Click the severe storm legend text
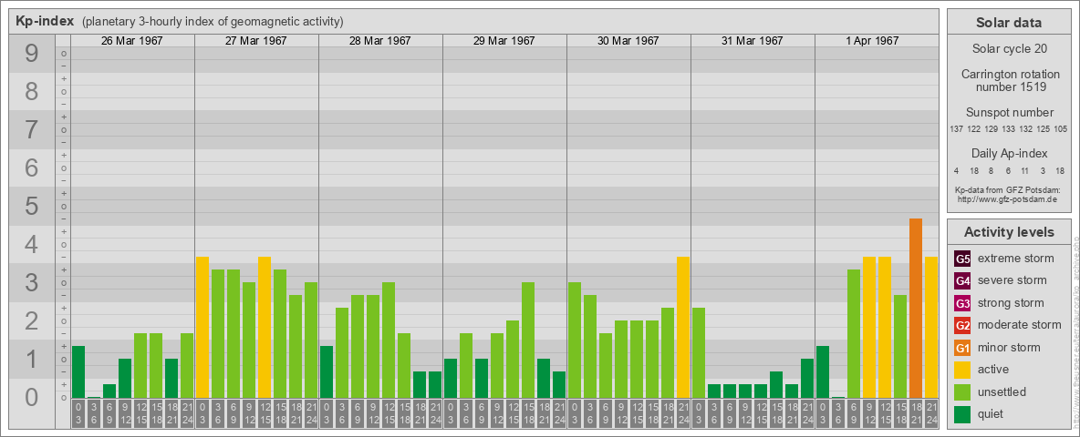The image size is (1080, 437). point(1012,280)
